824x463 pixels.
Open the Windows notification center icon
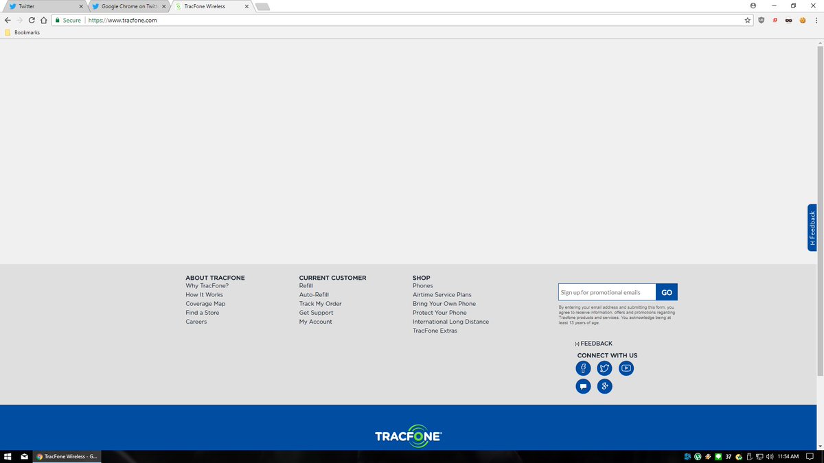coord(810,456)
